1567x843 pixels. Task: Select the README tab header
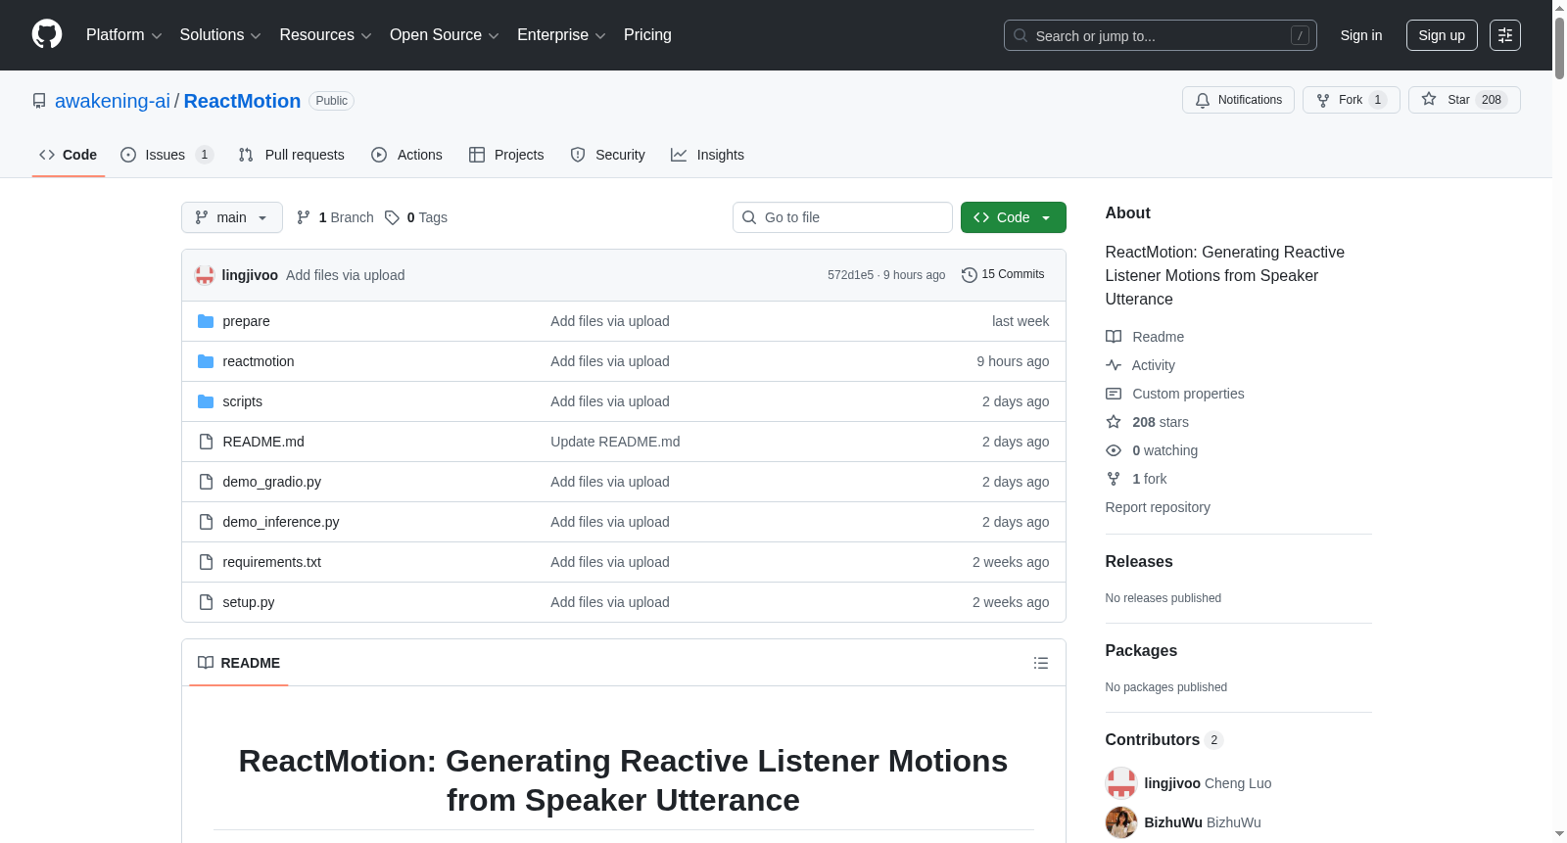pyautogui.click(x=238, y=663)
